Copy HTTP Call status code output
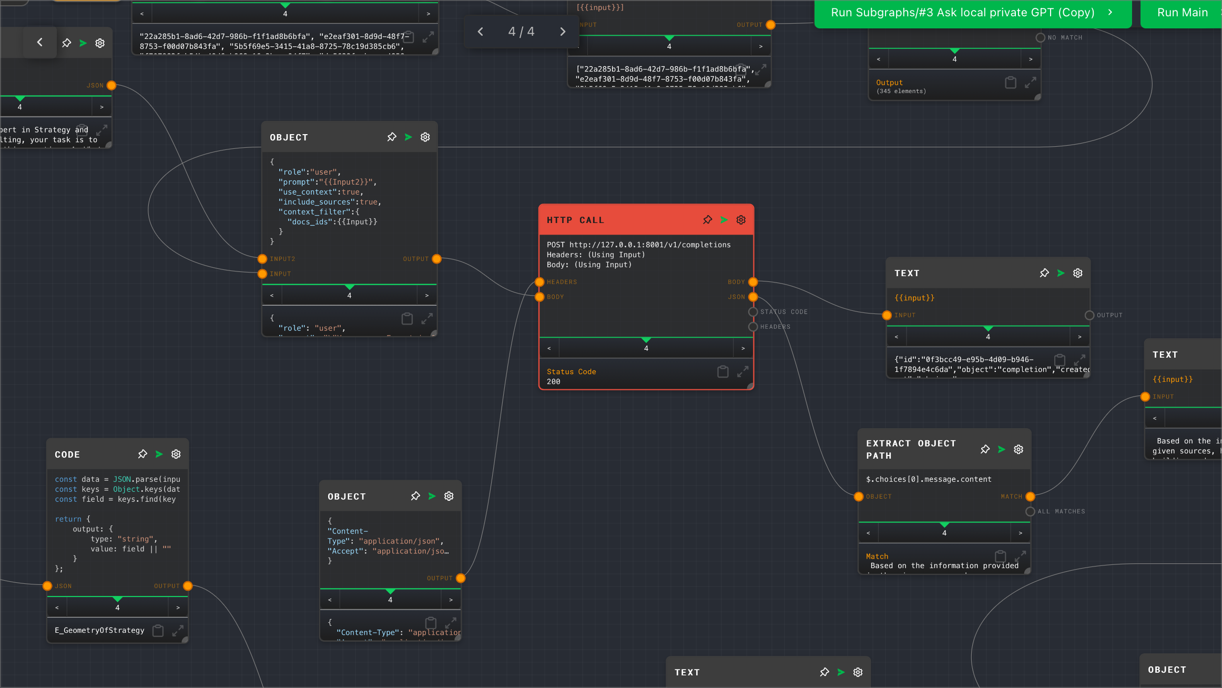This screenshot has width=1222, height=688. coord(723,372)
